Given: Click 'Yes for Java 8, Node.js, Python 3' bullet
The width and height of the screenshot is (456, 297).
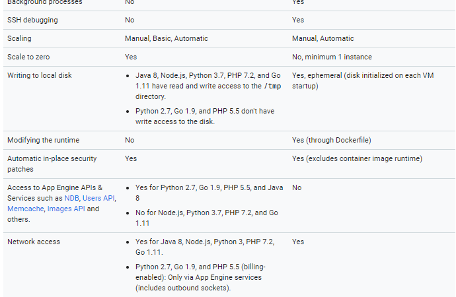Looking at the screenshot, I should (205, 247).
